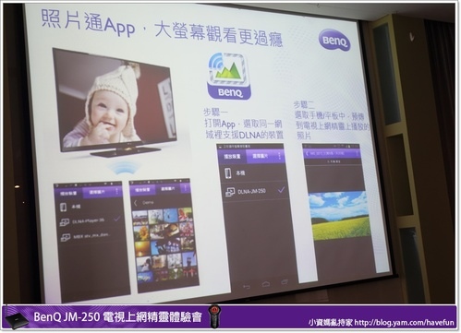Image resolution: width=461 pixels, height=333 pixels.
Task: Click the JM-250 box icon in the banner
Action: click(16, 320)
